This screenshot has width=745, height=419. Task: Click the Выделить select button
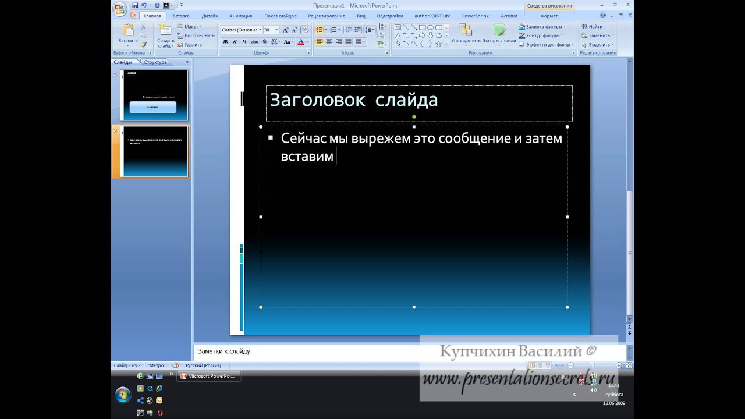click(x=597, y=45)
